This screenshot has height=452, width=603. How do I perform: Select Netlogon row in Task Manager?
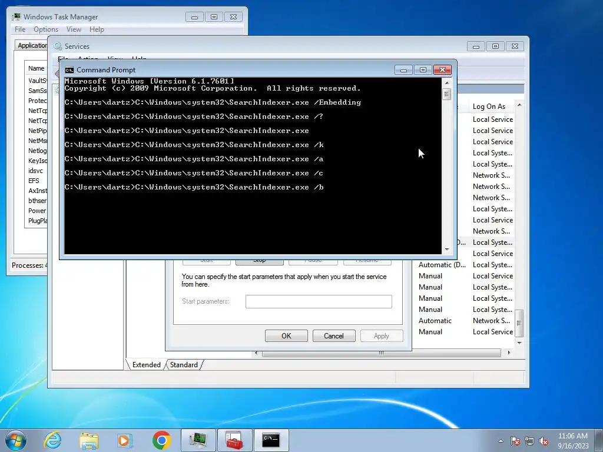click(x=36, y=151)
